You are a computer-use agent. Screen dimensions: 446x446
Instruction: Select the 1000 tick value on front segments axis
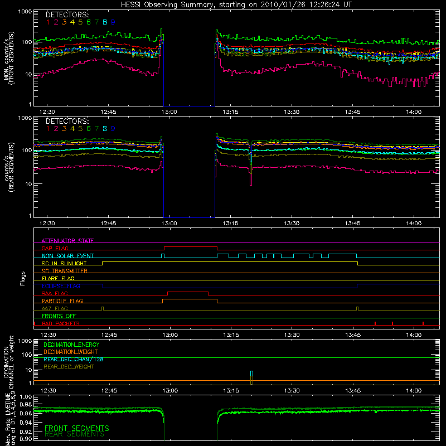click(25, 12)
